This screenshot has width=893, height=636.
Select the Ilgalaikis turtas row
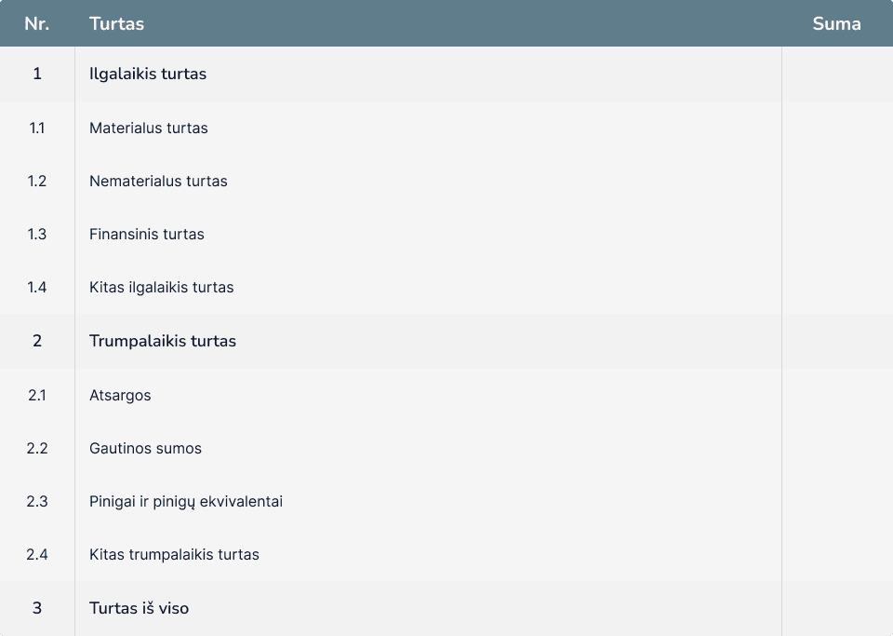446,74
